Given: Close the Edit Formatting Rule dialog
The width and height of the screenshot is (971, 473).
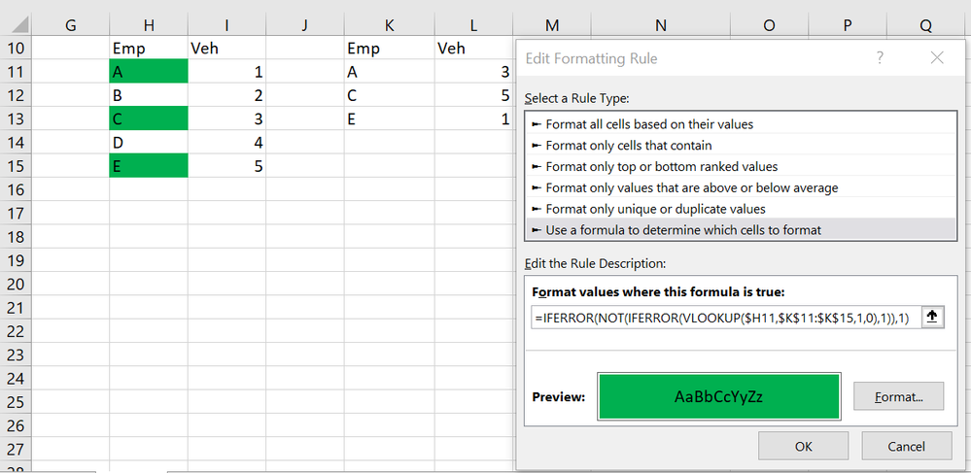Looking at the screenshot, I should (937, 58).
